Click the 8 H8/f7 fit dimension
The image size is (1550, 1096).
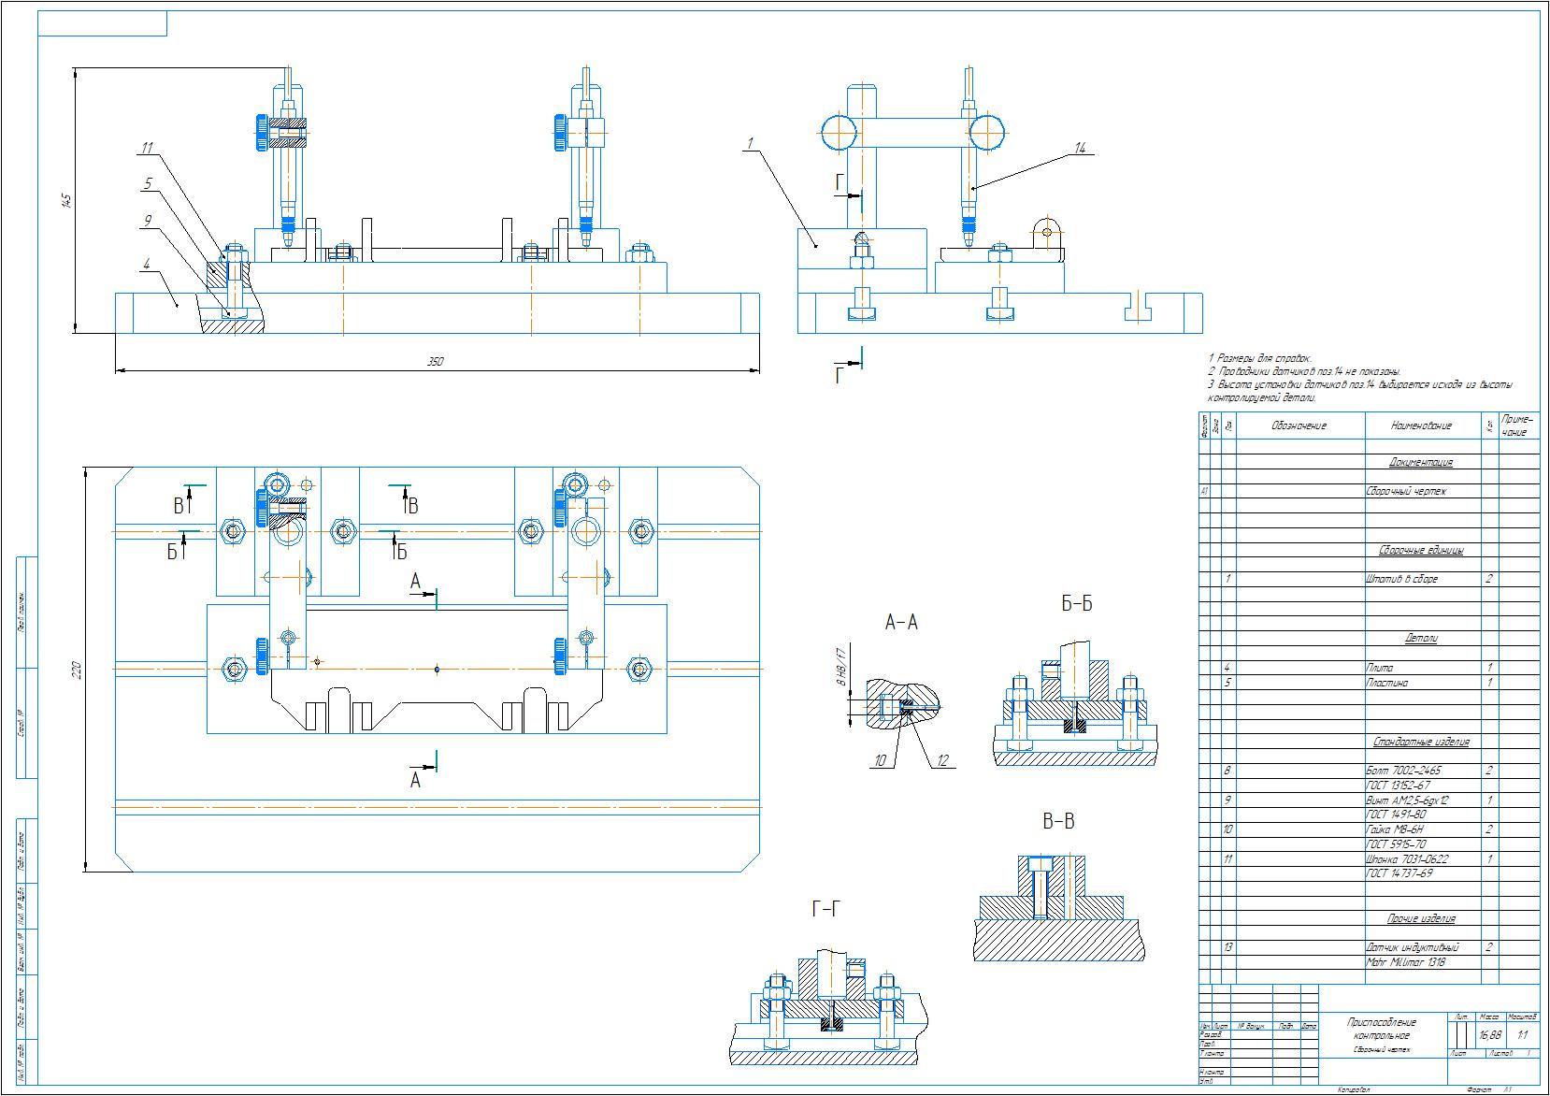[x=840, y=665]
